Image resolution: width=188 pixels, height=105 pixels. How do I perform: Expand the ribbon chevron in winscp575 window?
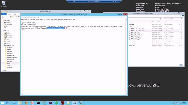pyautogui.click(x=181, y=16)
